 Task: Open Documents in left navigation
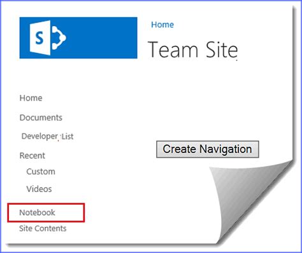point(41,118)
